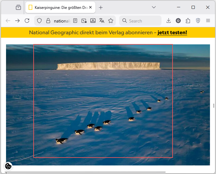
Task: Open the application hamburger menu
Action: coord(208,21)
